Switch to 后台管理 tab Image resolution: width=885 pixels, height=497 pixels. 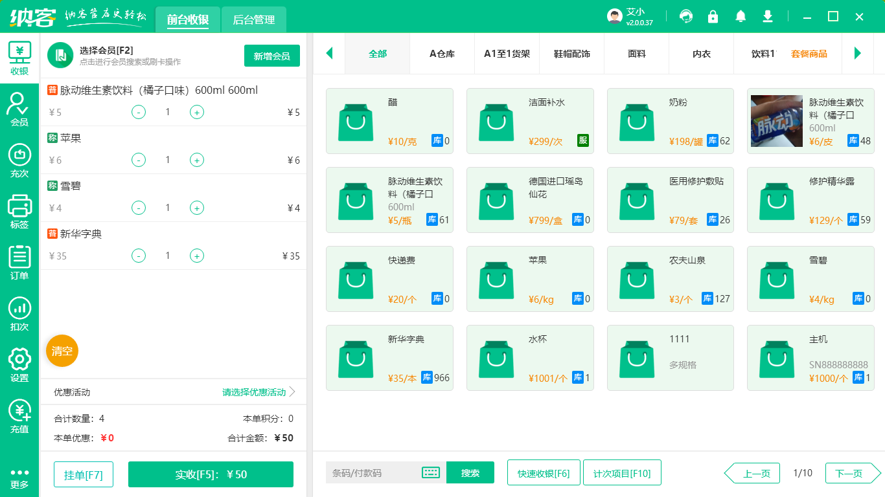pos(254,19)
